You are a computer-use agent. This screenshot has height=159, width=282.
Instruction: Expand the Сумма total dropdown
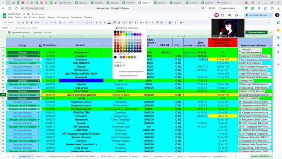tap(271, 156)
